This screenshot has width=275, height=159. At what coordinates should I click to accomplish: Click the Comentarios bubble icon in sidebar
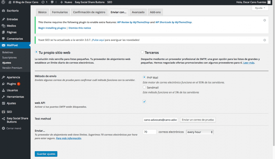point(3,39)
